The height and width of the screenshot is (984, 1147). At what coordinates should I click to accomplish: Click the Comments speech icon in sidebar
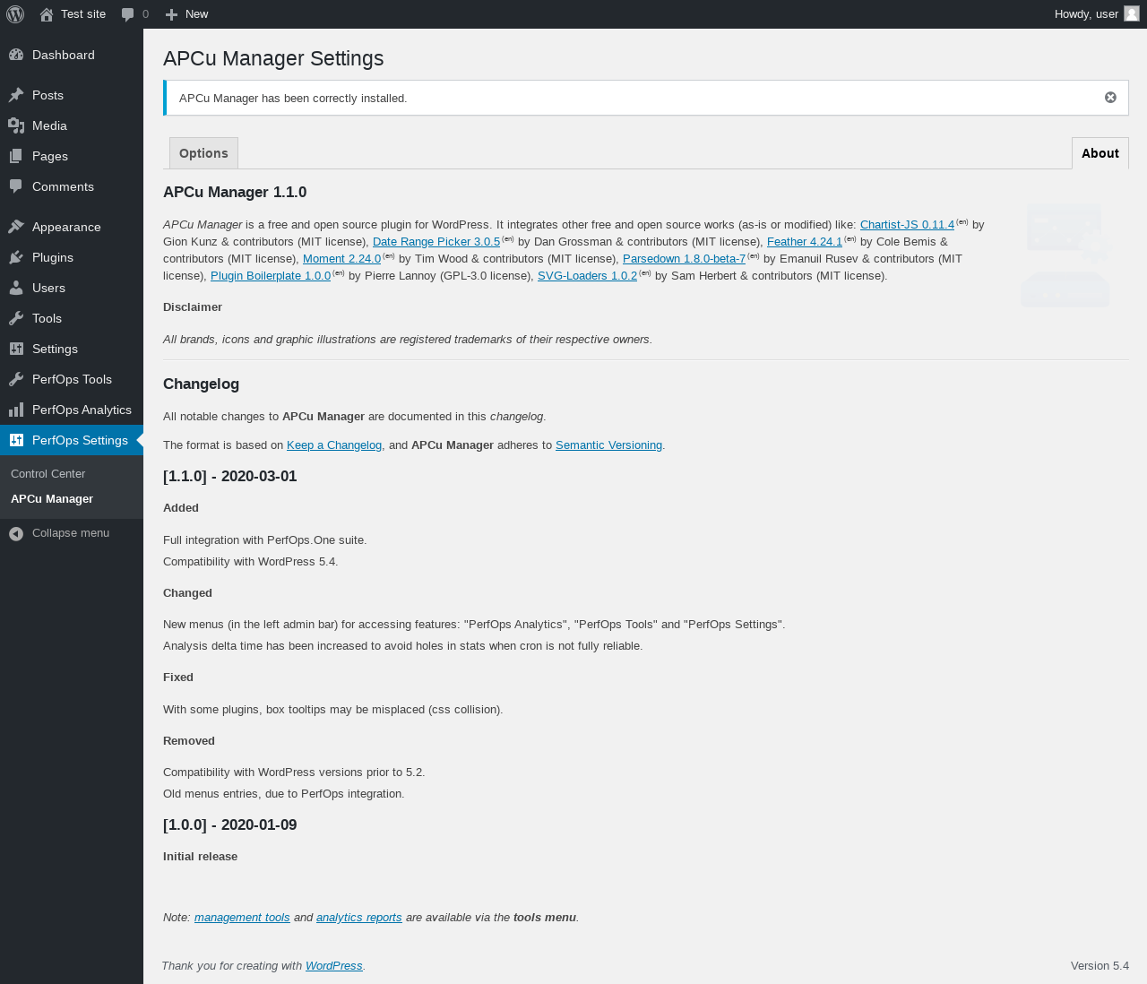point(16,186)
